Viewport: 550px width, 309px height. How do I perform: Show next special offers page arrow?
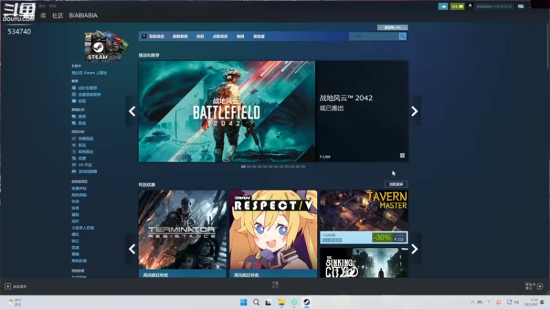tap(415, 249)
